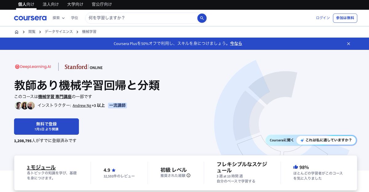Click the 無料で登録 enroll button
Image resolution: width=369 pixels, height=192 pixels.
46,126
